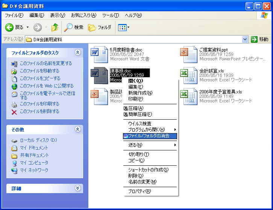Open the 編集(E) menu in menu bar

click(x=37, y=15)
